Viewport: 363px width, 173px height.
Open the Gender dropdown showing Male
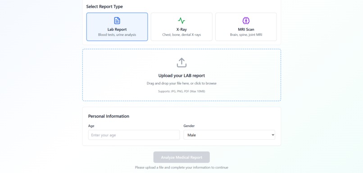point(229,135)
